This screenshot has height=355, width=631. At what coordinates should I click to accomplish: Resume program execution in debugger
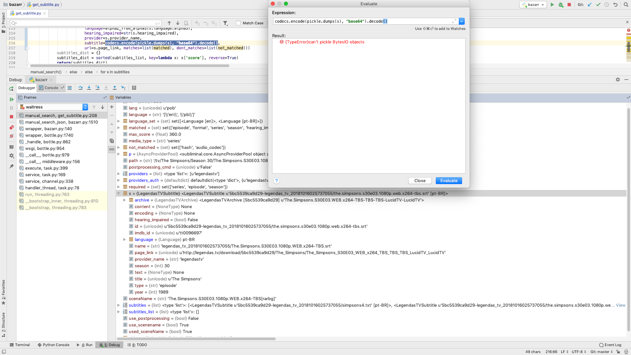pyautogui.click(x=12, y=99)
